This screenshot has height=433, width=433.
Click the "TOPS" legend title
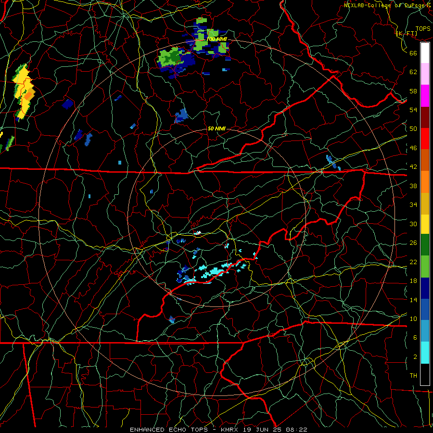click(x=423, y=29)
